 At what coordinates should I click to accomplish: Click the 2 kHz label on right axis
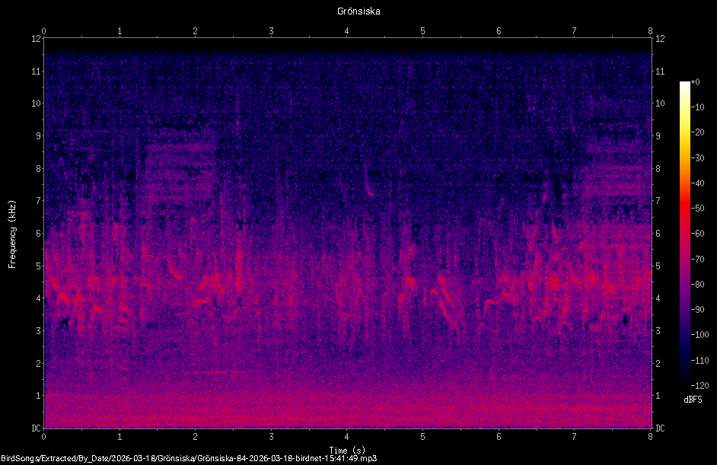point(658,364)
